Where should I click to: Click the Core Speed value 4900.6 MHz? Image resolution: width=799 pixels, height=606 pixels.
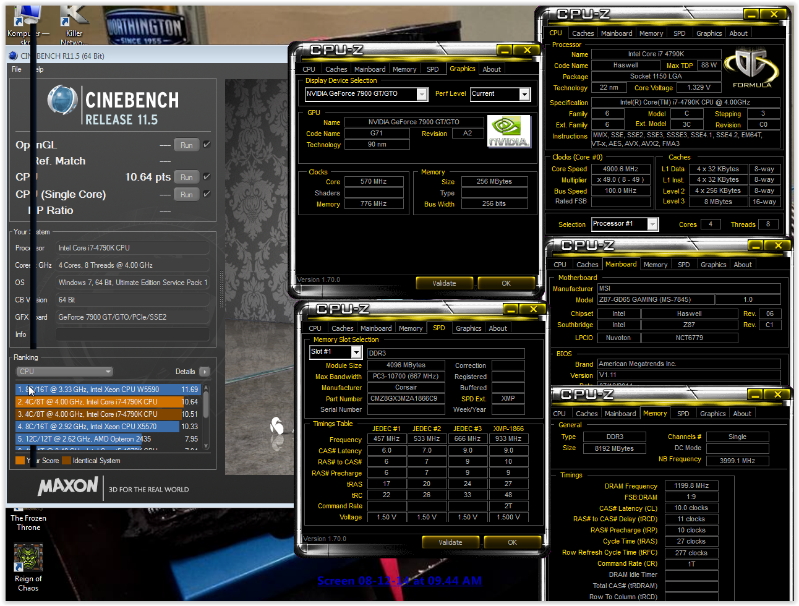coord(620,169)
